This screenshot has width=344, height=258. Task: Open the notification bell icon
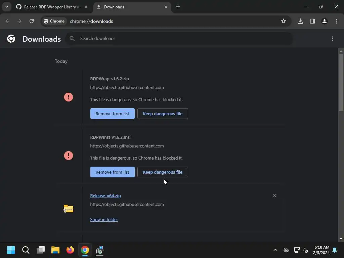335,250
